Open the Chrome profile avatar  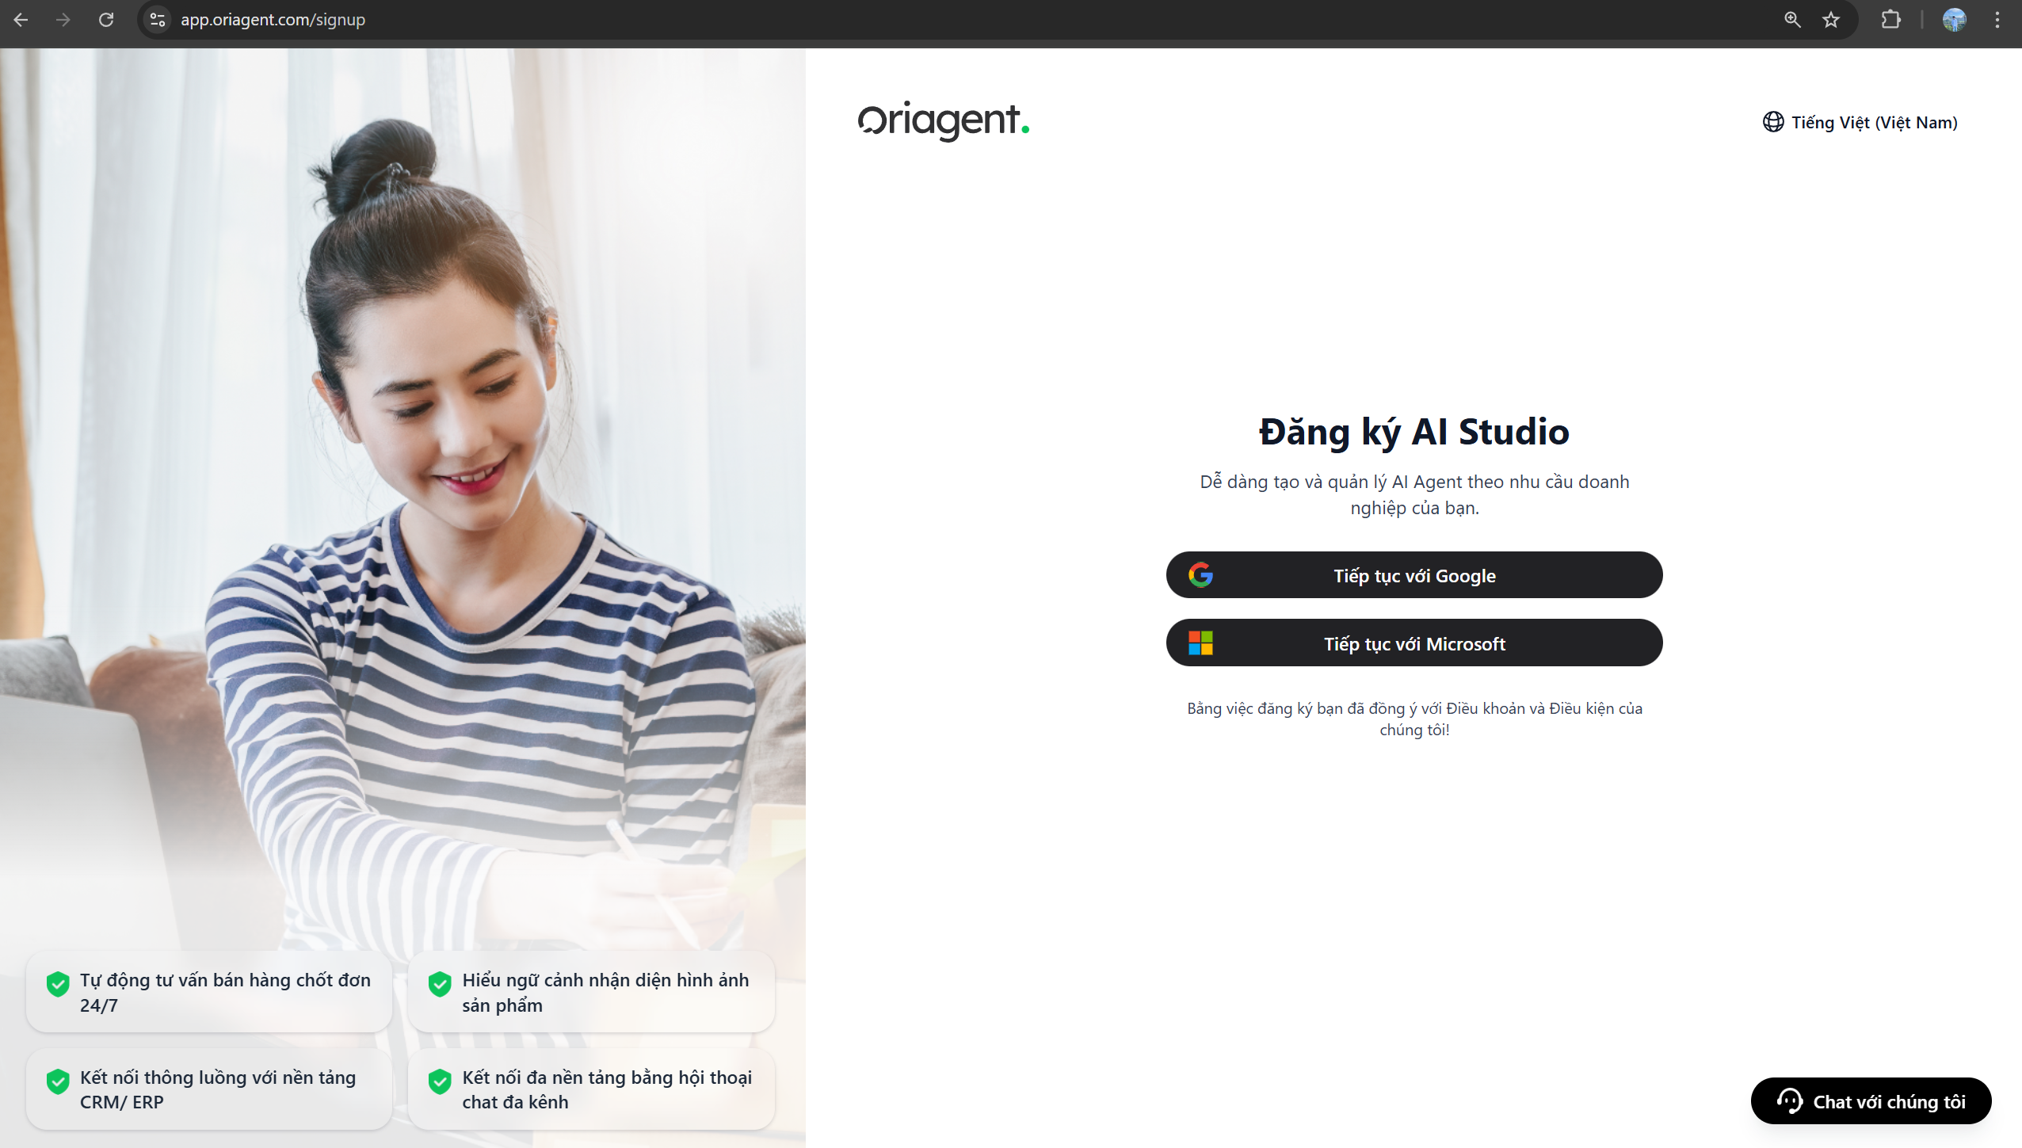[1954, 20]
